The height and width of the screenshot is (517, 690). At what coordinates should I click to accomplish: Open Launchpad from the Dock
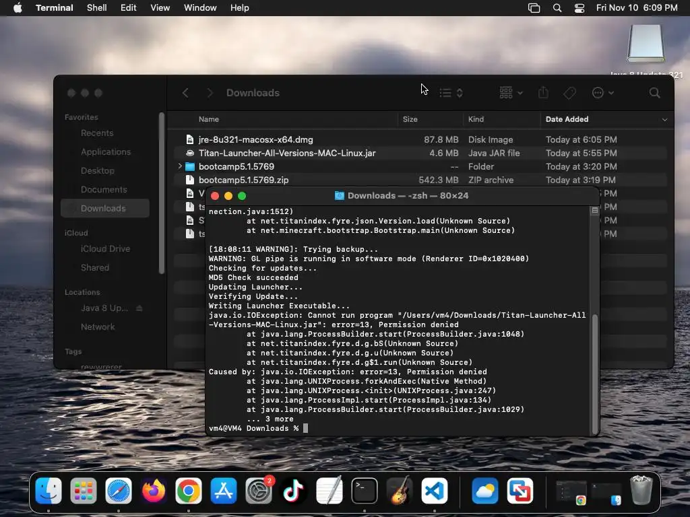point(83,490)
